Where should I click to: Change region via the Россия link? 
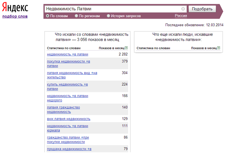(x=181, y=16)
